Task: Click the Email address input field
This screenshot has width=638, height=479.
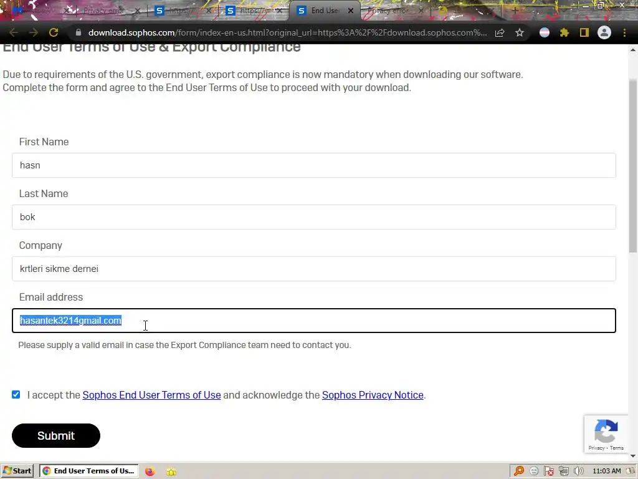Action: coord(314,321)
